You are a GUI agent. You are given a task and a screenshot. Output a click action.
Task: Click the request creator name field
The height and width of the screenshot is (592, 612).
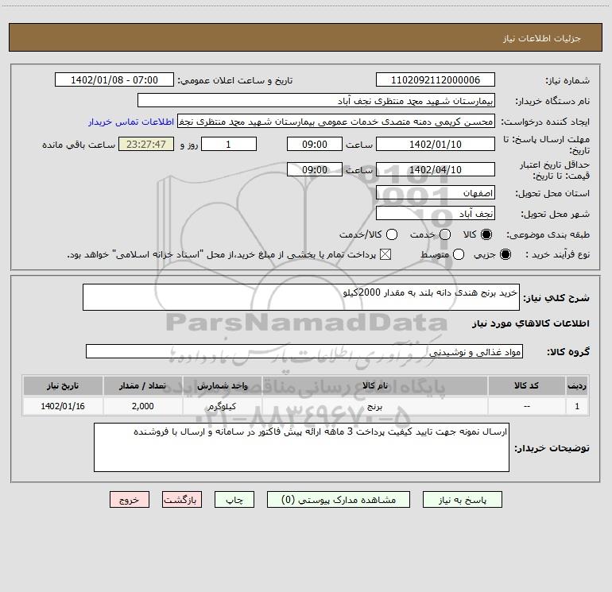(335, 121)
